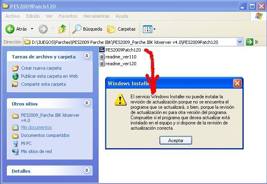Open Documentos compartidos link

(x=45, y=135)
